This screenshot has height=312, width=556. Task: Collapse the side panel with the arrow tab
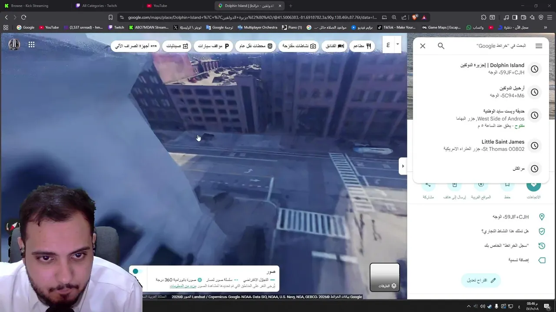click(x=403, y=166)
